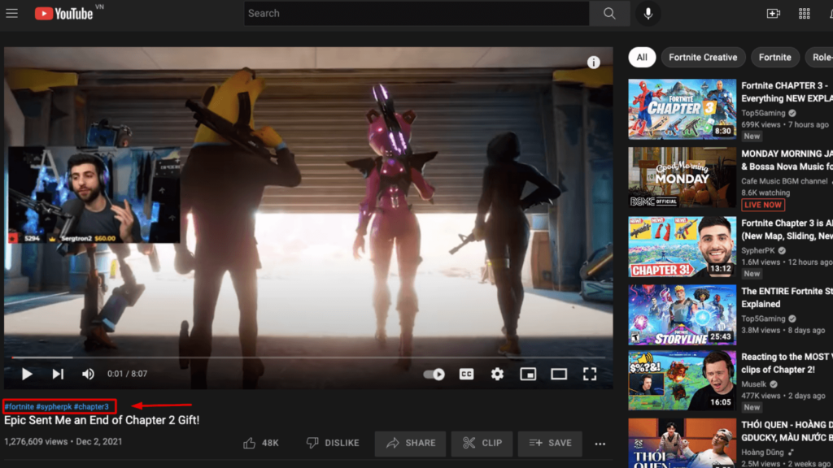Open the Thói Quen video thumbnail
Viewport: 833px width, 468px height.
(x=683, y=443)
